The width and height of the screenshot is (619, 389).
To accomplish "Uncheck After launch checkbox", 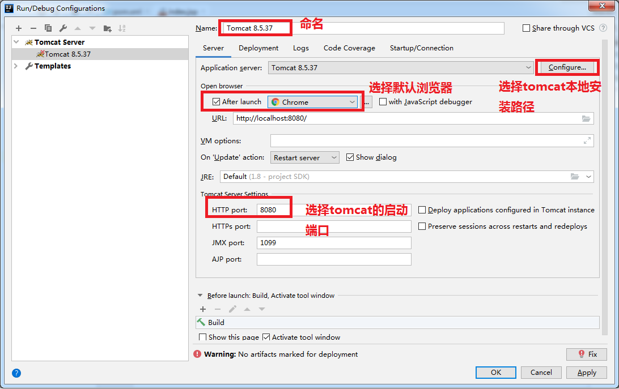I will (216, 102).
